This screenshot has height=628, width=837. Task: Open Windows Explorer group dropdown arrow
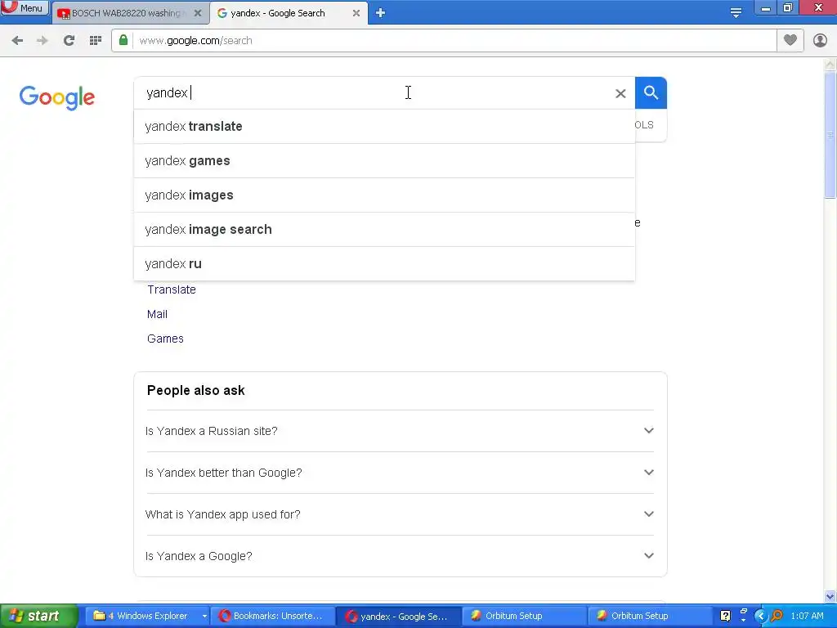(204, 617)
